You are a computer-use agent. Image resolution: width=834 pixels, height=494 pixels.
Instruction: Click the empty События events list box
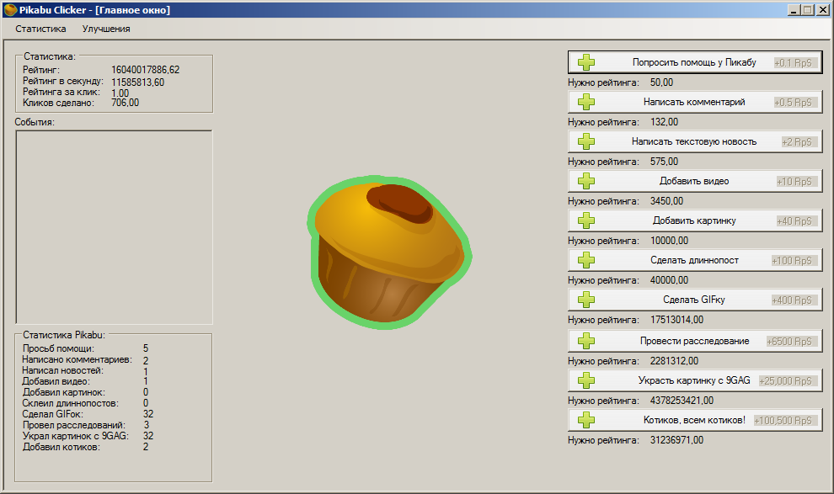coord(114,226)
